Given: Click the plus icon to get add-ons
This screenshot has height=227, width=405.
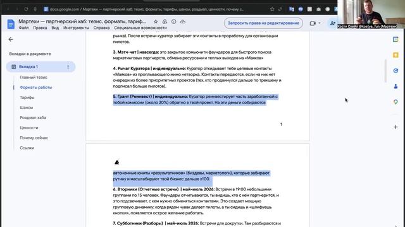Looking at the screenshot, I should pyautogui.click(x=396, y=127).
